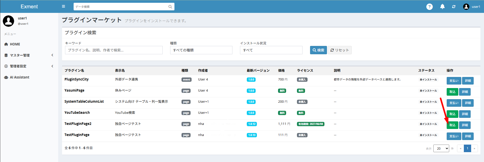Click 支払い for TestPluginPage row
The image size is (484, 162).
(x=454, y=136)
